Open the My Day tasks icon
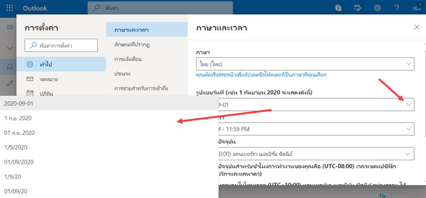The height and width of the screenshot is (198, 426). click(358, 8)
